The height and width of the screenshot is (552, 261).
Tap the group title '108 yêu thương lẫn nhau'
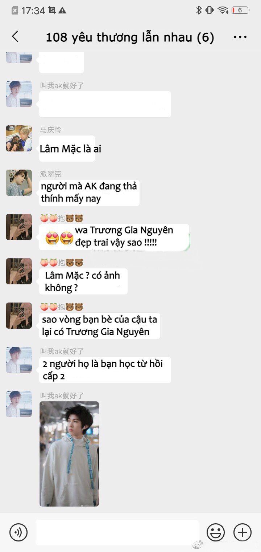(130, 37)
